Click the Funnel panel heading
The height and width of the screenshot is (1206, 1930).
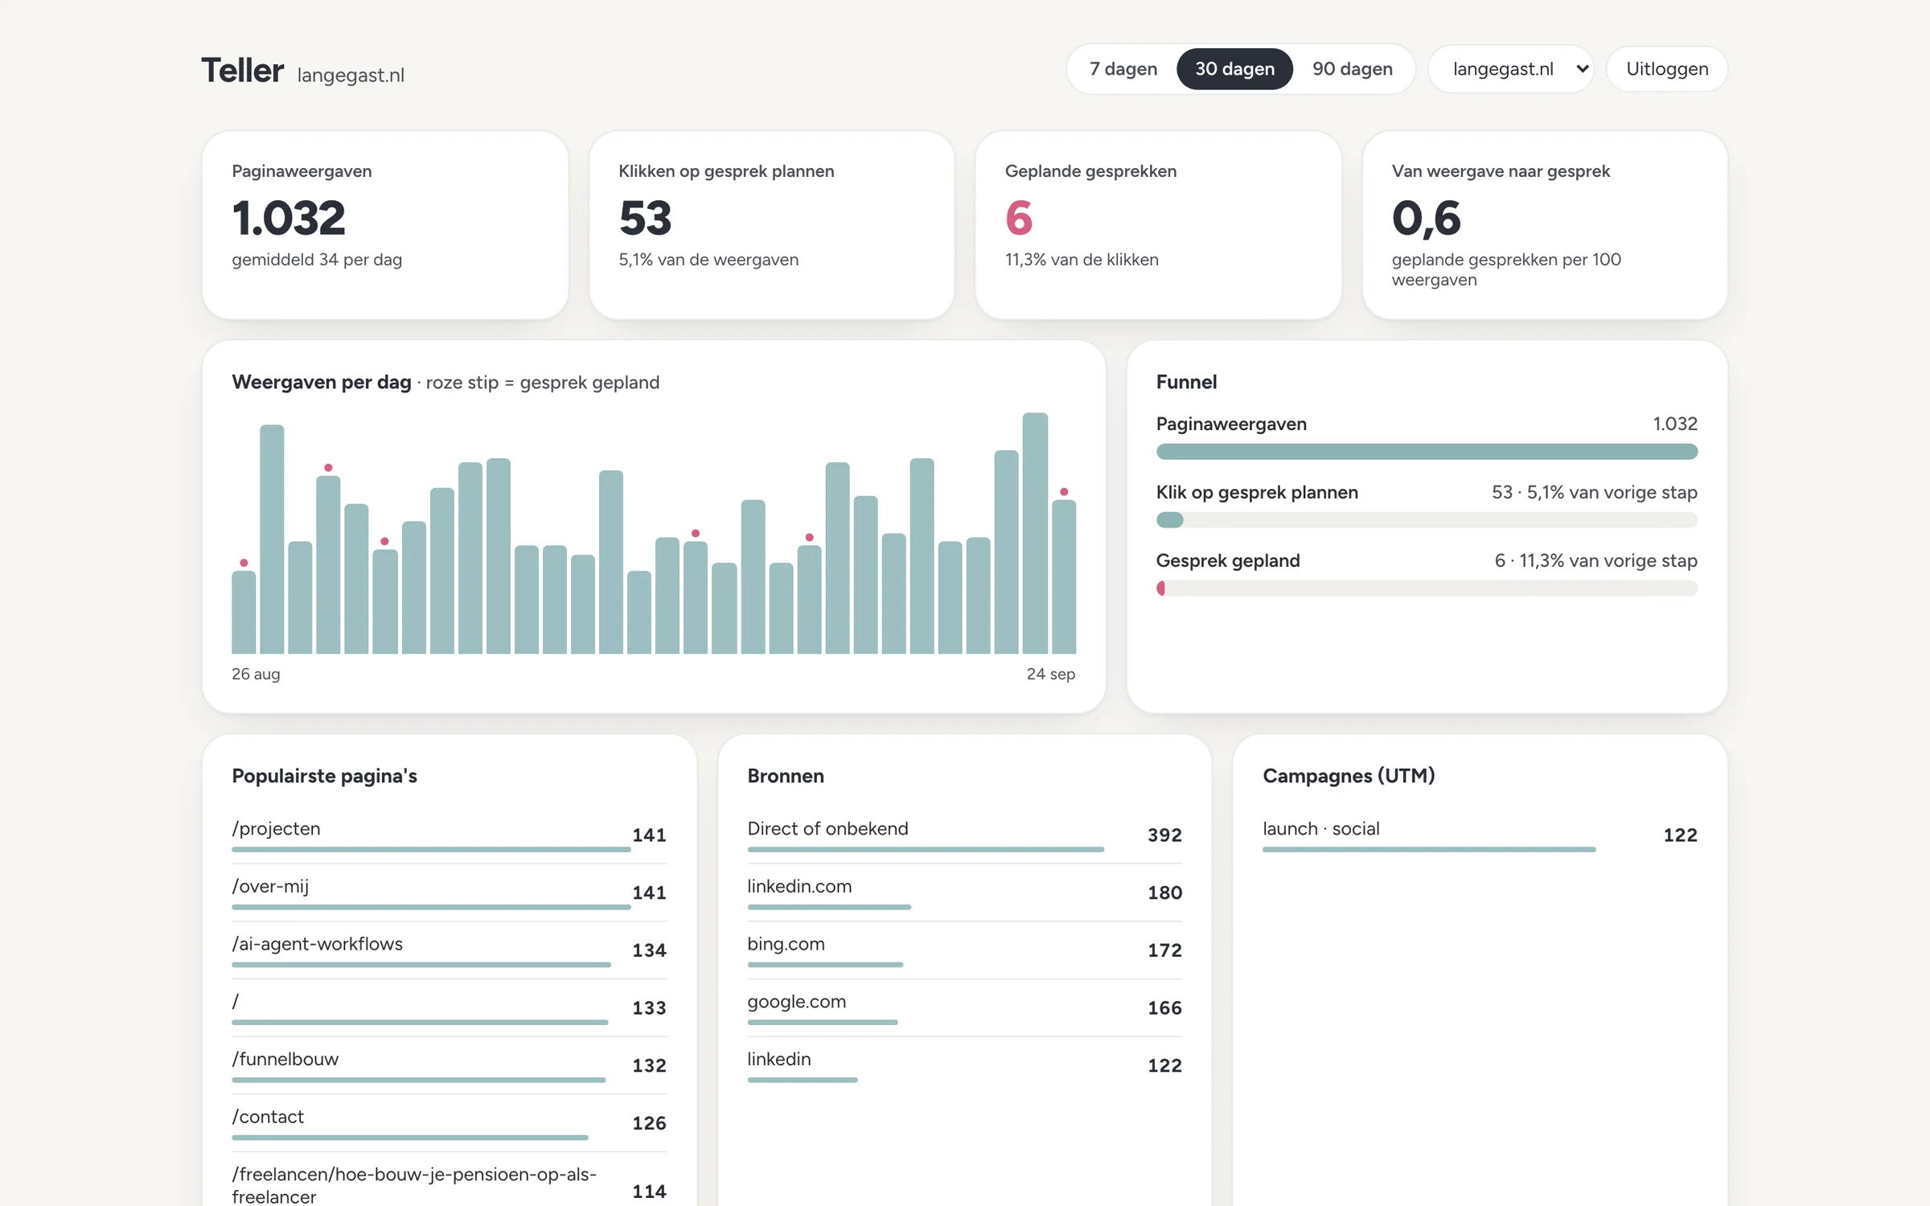point(1186,382)
